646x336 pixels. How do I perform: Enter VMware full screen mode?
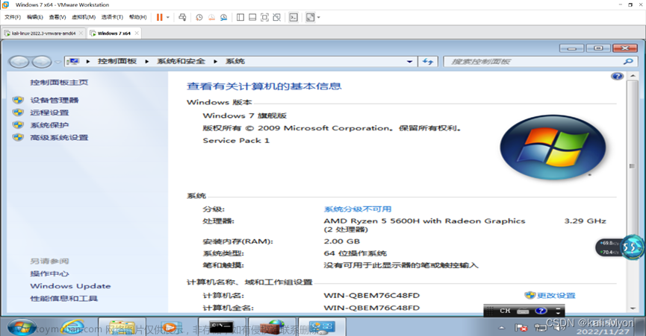264,17
